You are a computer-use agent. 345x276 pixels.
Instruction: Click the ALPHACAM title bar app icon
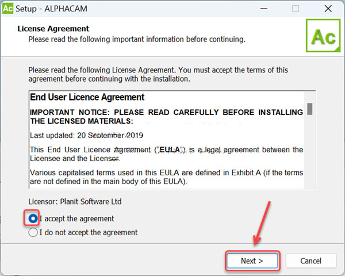pos(7,9)
